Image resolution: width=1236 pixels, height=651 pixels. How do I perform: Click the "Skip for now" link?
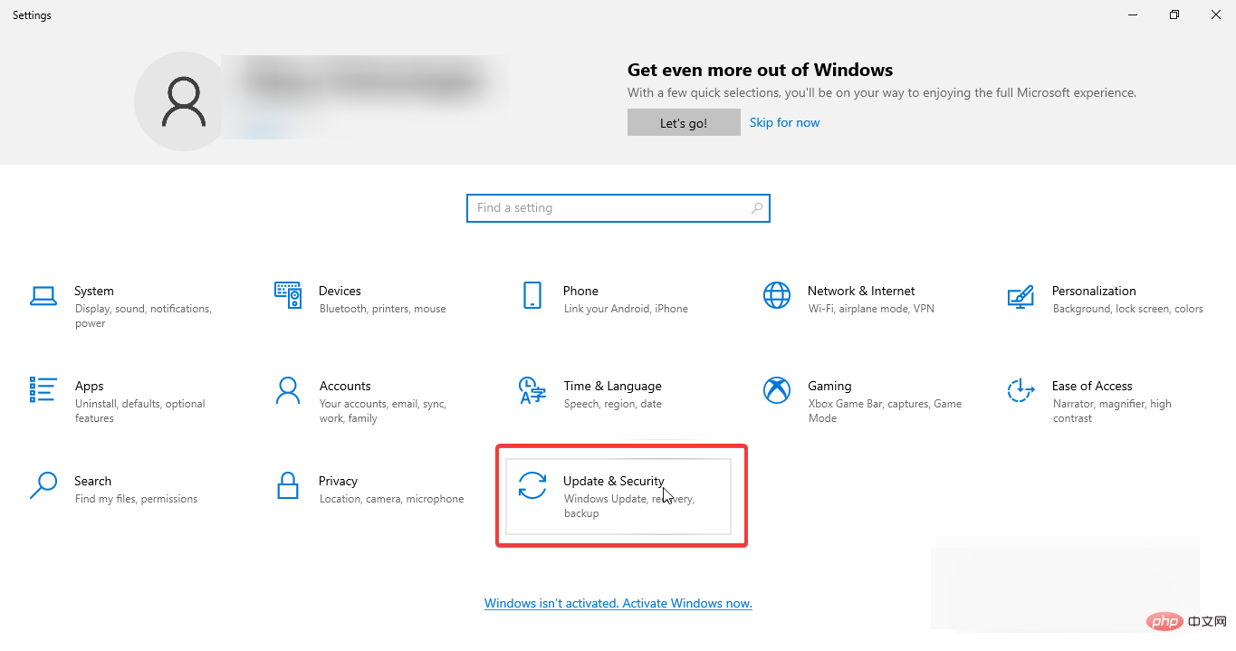click(784, 122)
